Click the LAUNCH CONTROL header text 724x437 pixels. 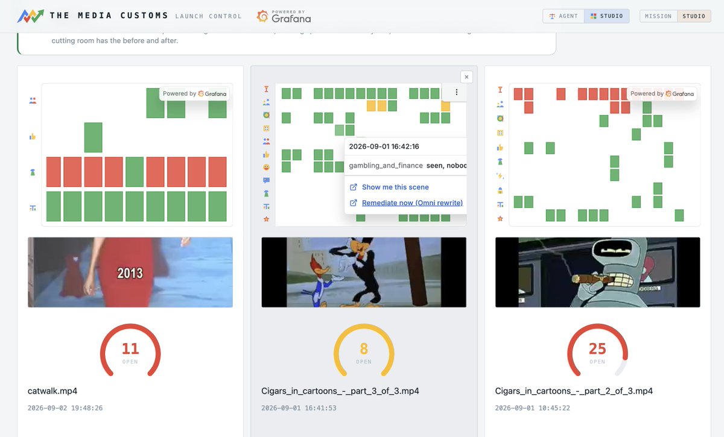(x=208, y=16)
